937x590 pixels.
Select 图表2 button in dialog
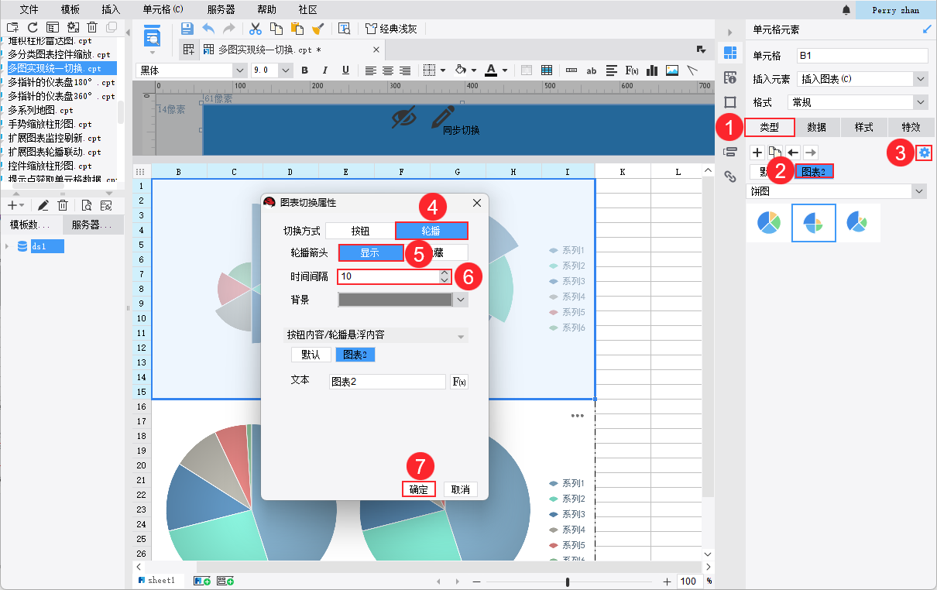(355, 355)
